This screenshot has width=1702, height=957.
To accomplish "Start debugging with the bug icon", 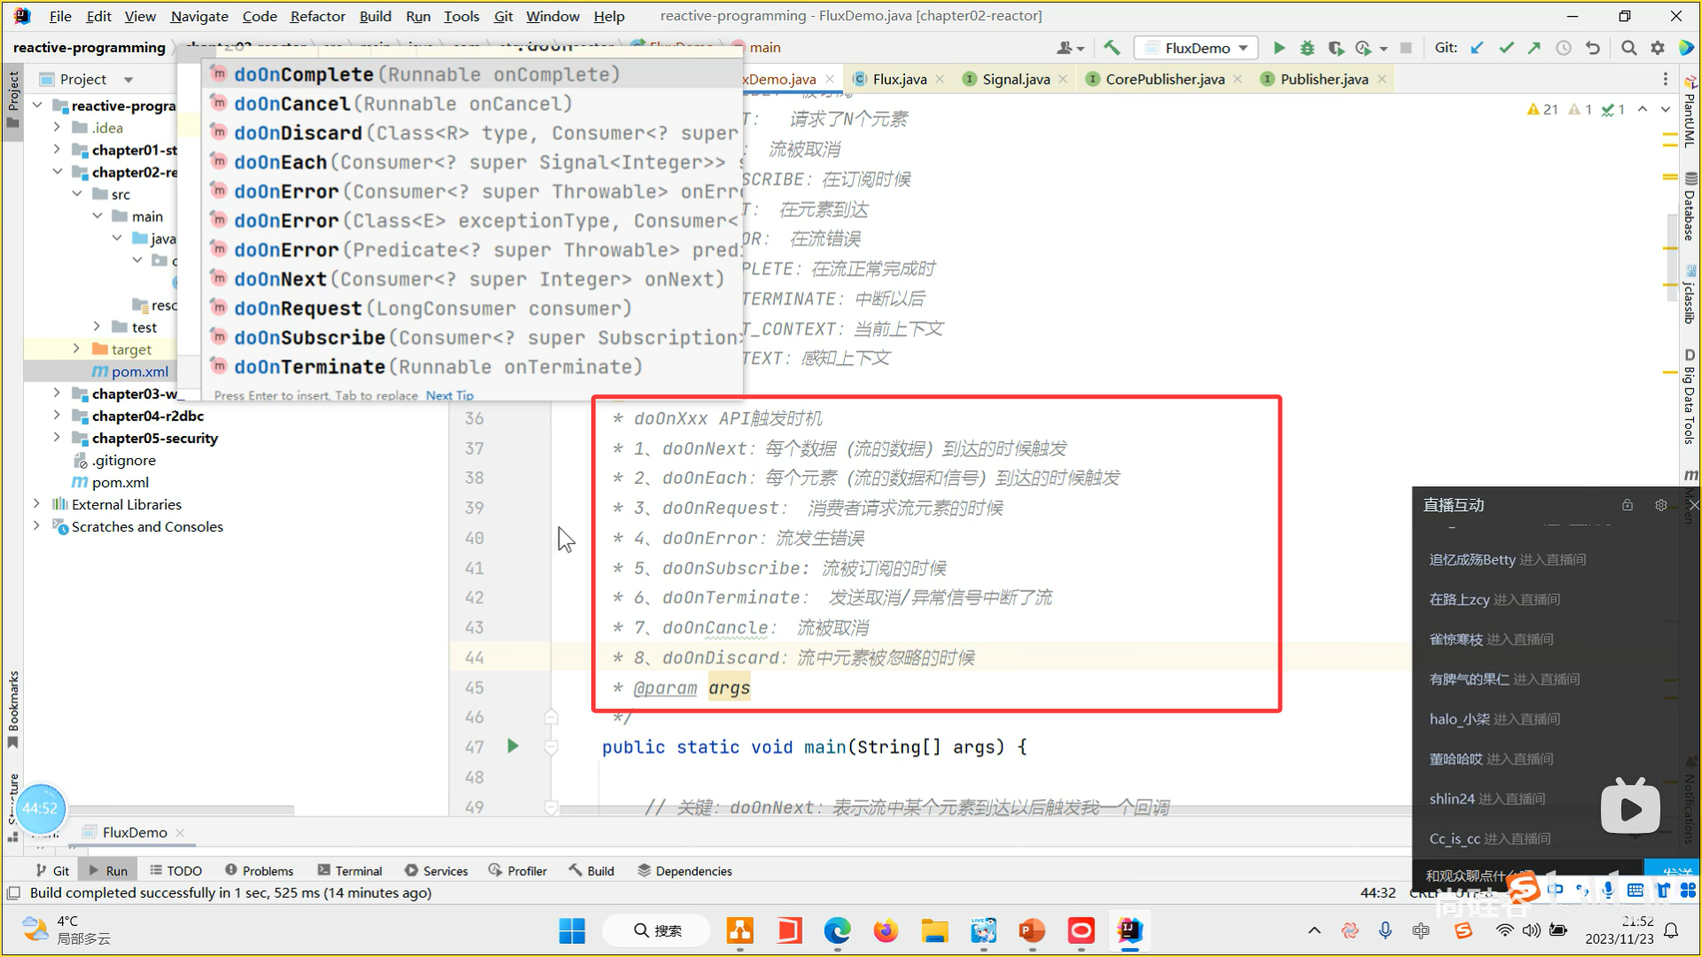I will tap(1307, 48).
